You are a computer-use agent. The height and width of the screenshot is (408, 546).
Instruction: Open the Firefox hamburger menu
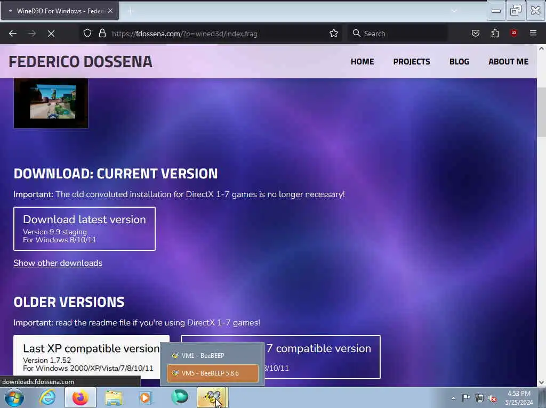533,33
